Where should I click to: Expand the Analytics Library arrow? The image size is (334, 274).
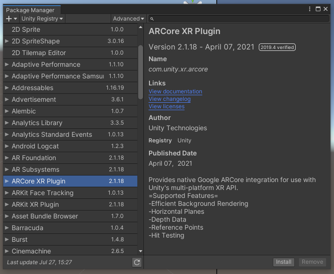[x=7, y=123]
